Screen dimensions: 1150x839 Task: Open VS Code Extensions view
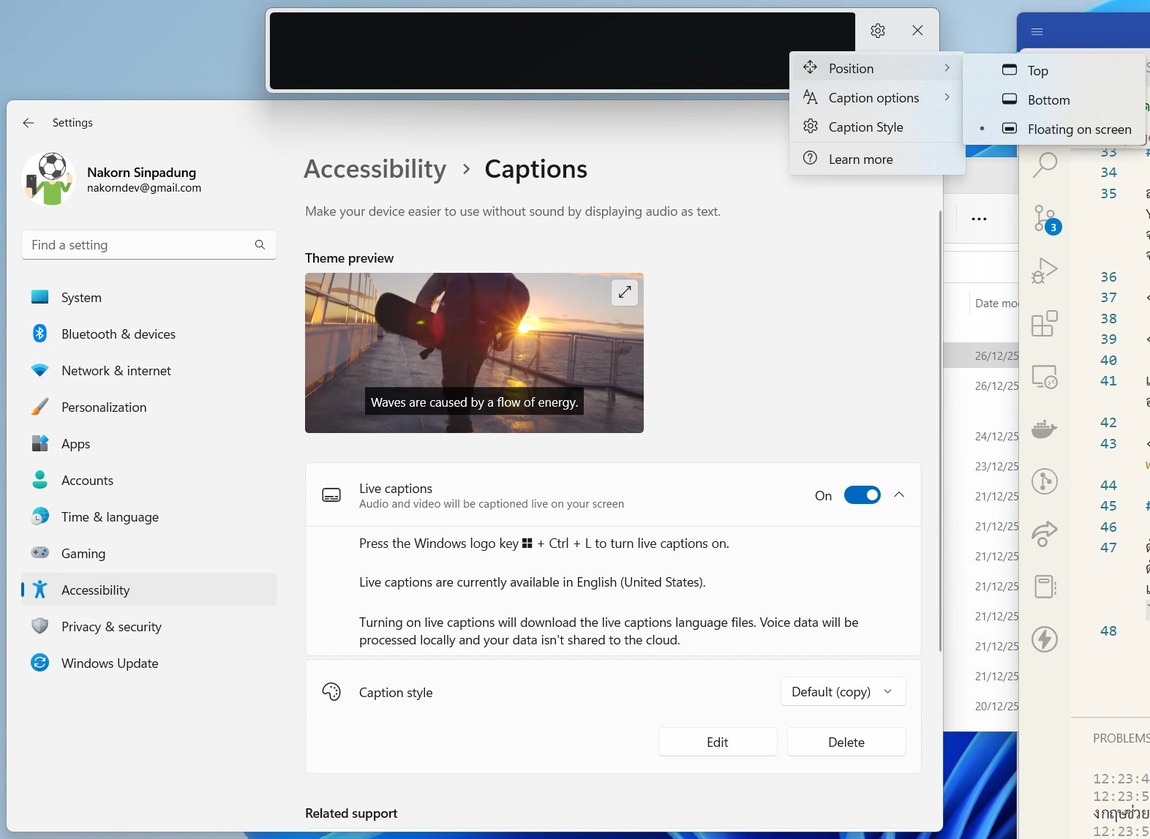[1045, 323]
